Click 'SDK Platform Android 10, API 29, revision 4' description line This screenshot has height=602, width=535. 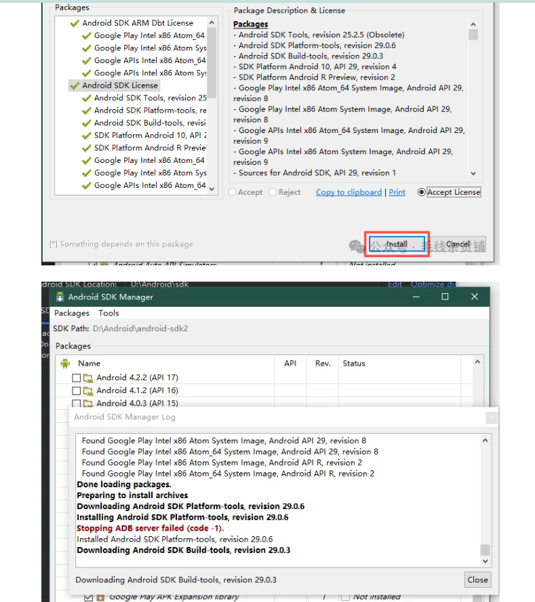(x=315, y=67)
